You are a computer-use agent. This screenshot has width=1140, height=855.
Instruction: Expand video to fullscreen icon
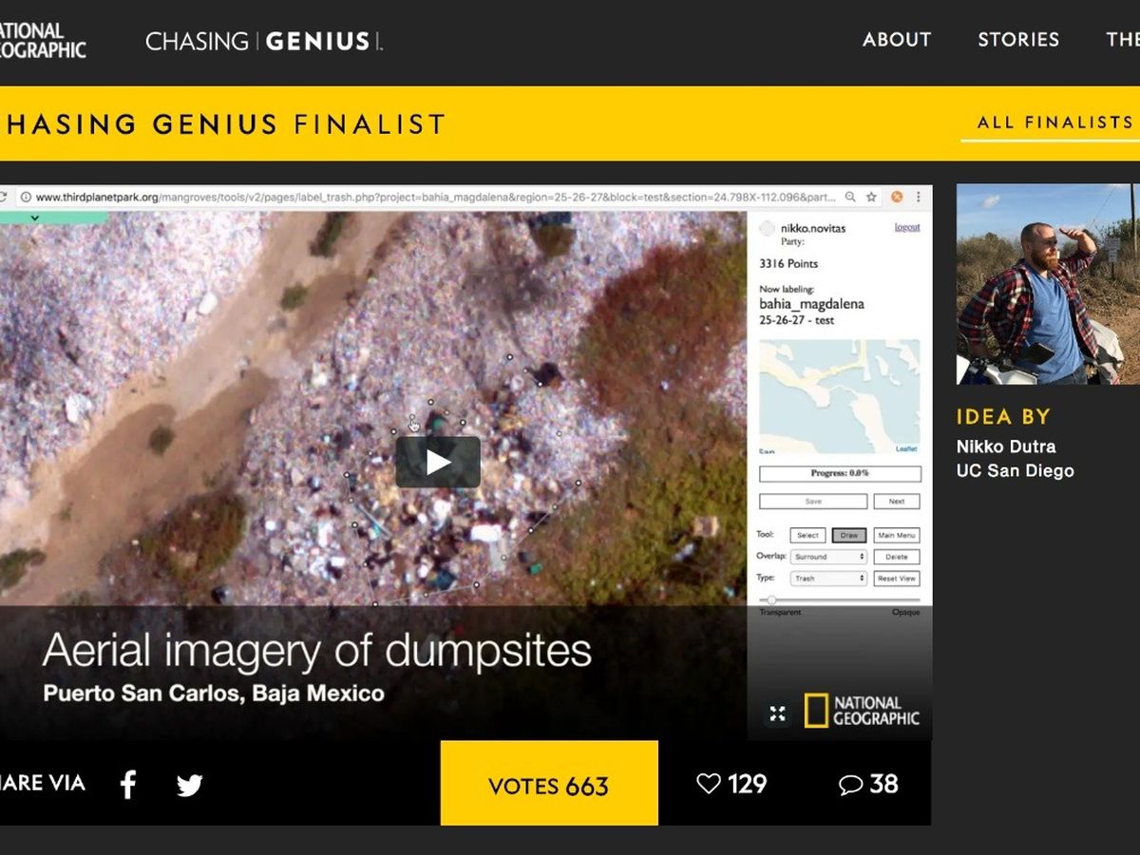coord(777,713)
